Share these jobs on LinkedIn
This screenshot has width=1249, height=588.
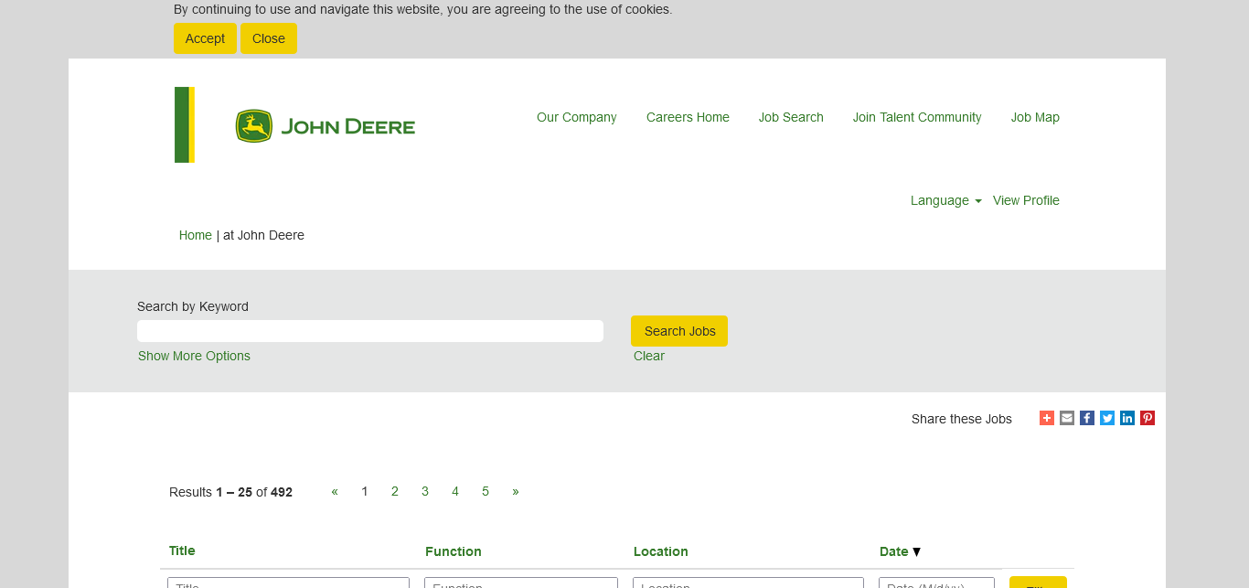point(1127,418)
